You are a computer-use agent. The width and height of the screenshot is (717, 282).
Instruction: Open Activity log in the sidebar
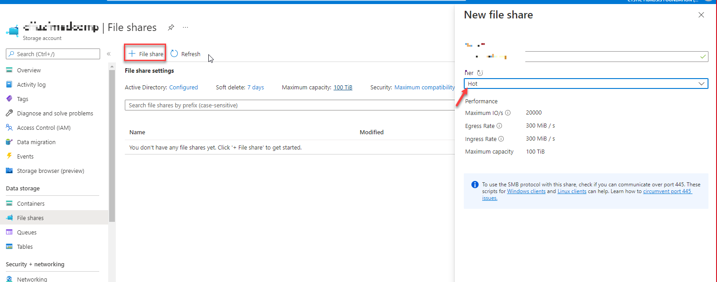coord(31,84)
